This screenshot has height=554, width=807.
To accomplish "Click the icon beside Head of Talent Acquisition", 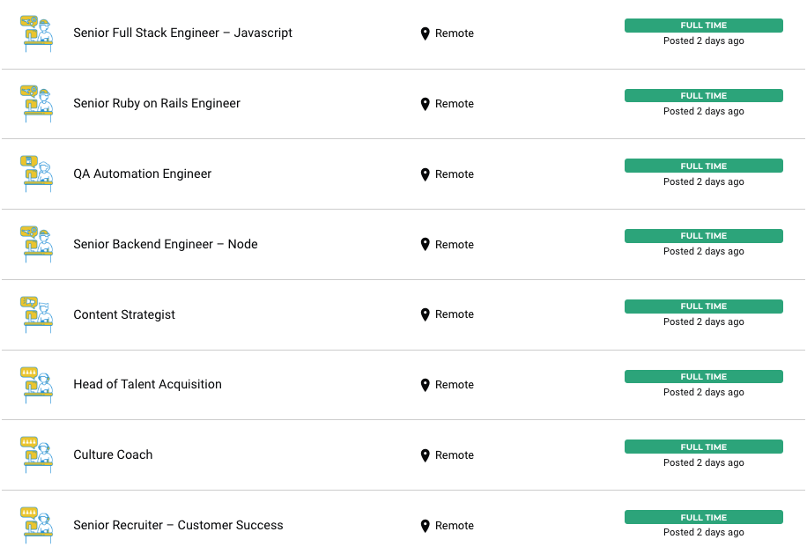I will 36,385.
